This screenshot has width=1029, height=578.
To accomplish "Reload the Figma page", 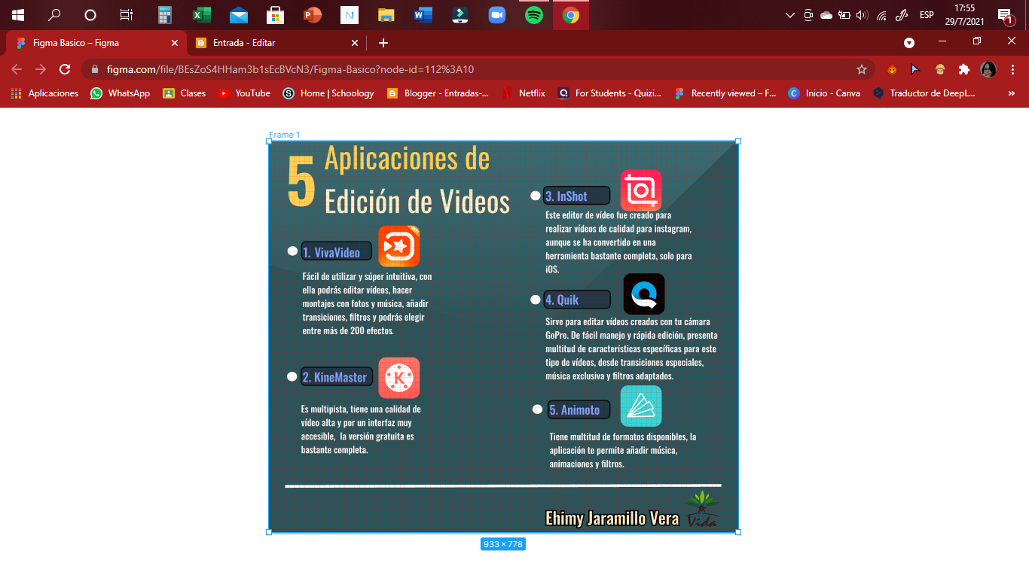I will (x=65, y=69).
